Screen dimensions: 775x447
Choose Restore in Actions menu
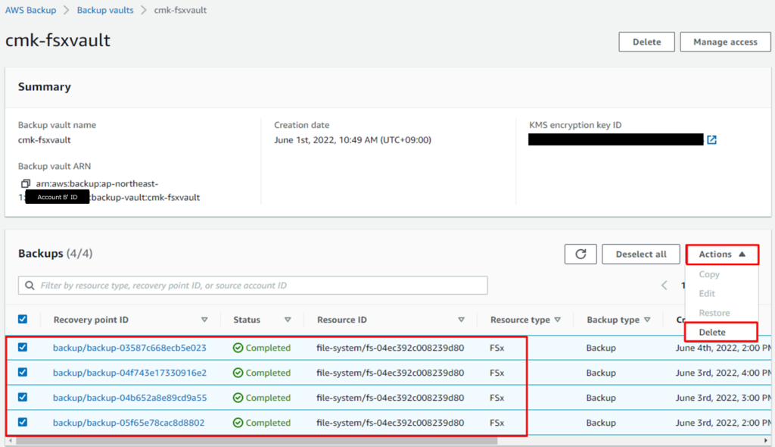tap(714, 313)
